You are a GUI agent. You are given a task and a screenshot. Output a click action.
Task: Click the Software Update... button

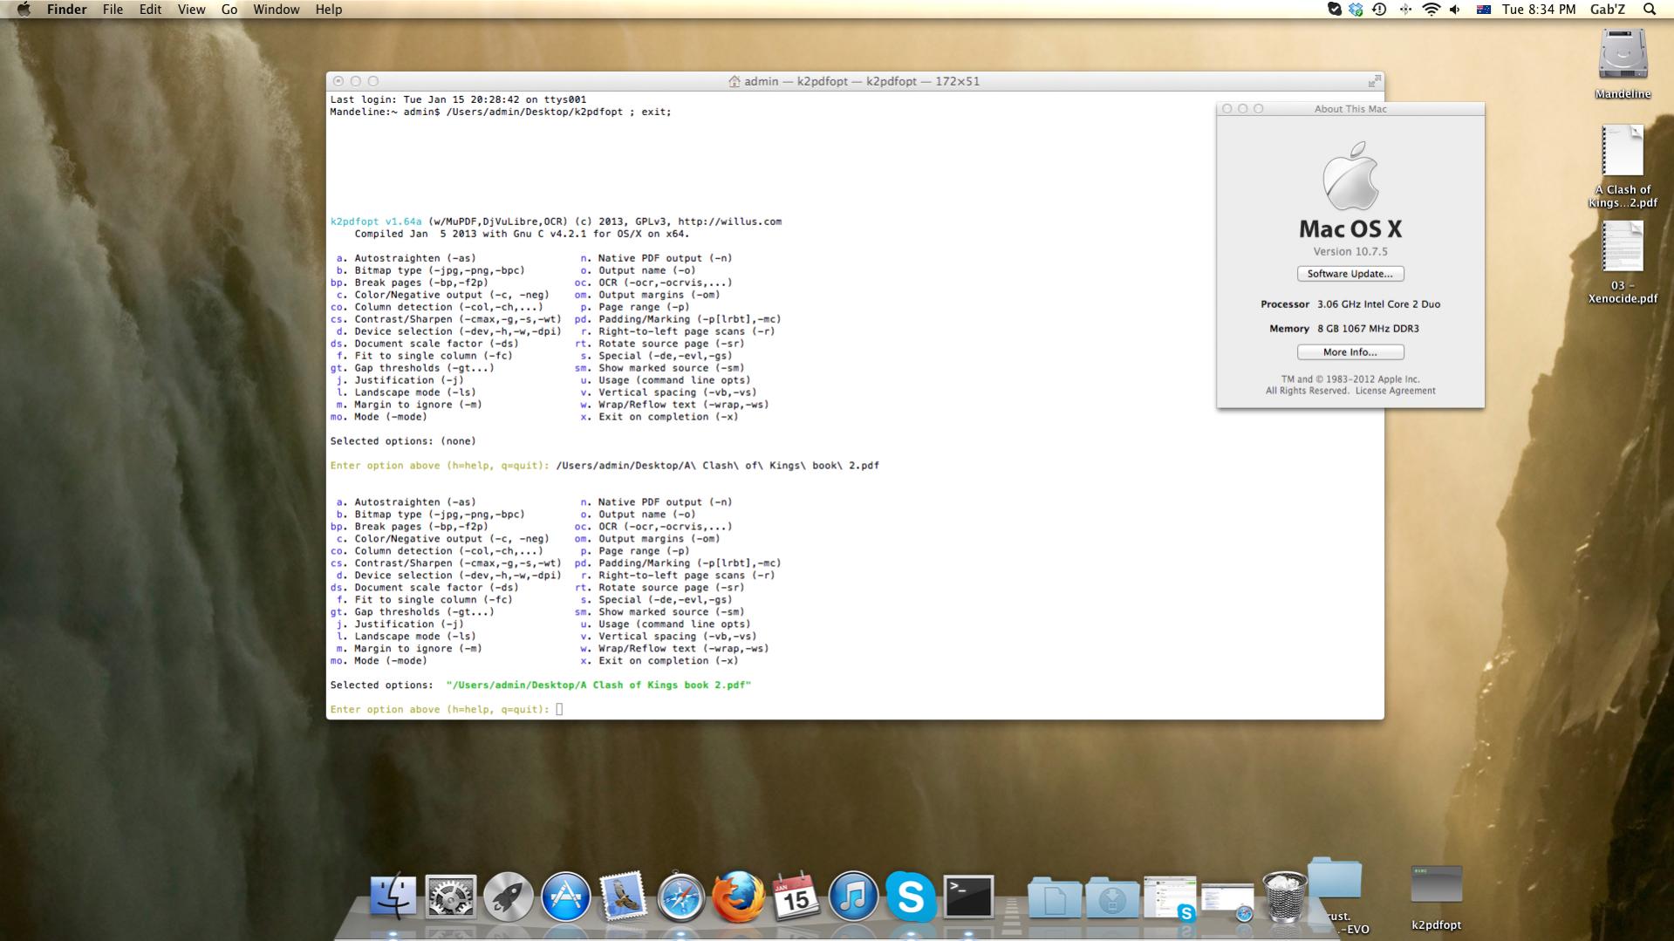pyautogui.click(x=1349, y=274)
